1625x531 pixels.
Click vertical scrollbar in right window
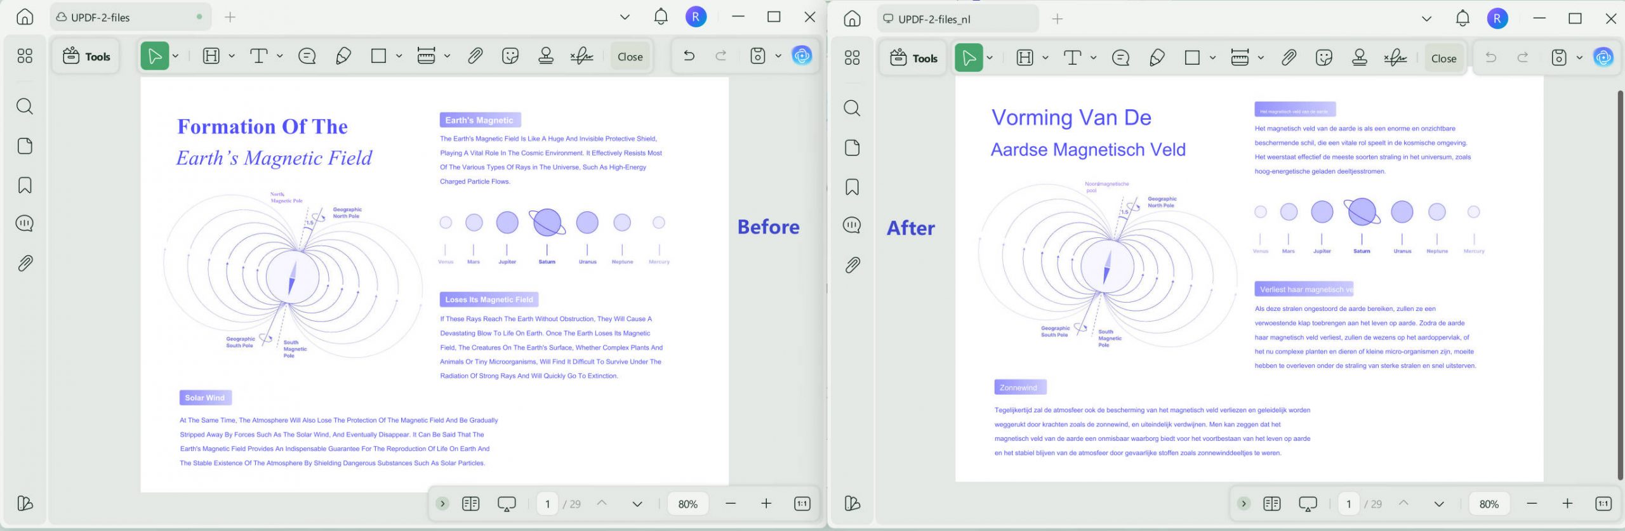pyautogui.click(x=1619, y=284)
